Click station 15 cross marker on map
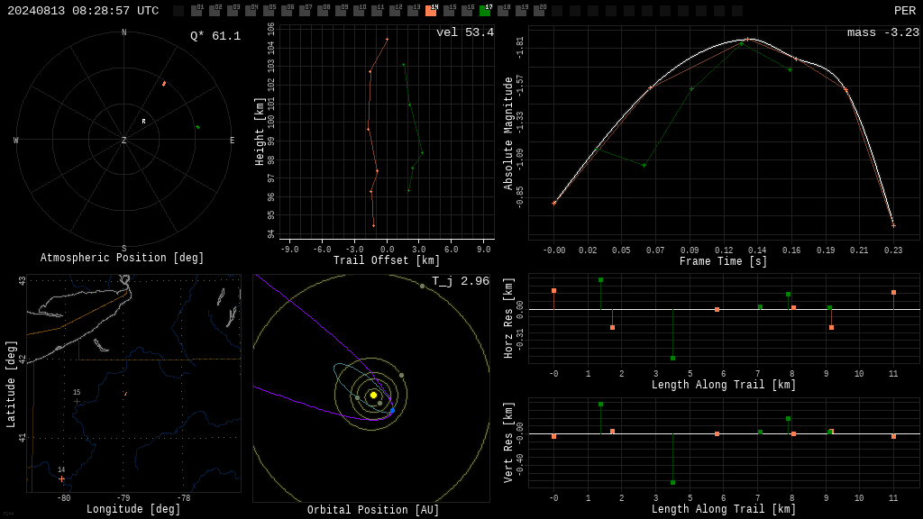 click(78, 401)
